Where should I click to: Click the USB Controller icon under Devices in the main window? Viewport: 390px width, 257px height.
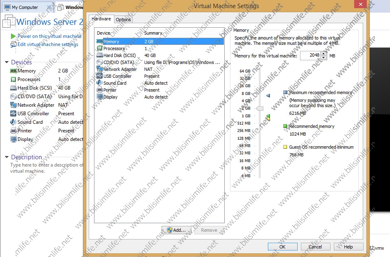[13, 114]
